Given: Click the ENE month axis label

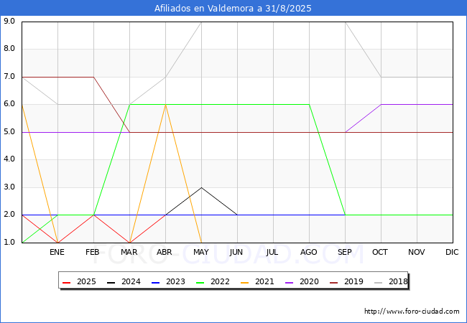Looking at the screenshot, I should click(57, 252).
